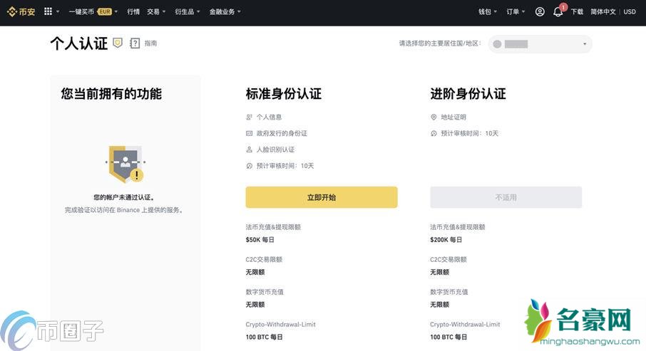
Task: Click the shield badge beside 个人认证
Action: click(118, 43)
